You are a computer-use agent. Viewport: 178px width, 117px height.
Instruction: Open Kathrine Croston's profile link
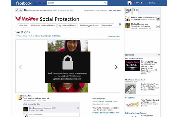(33, 10)
